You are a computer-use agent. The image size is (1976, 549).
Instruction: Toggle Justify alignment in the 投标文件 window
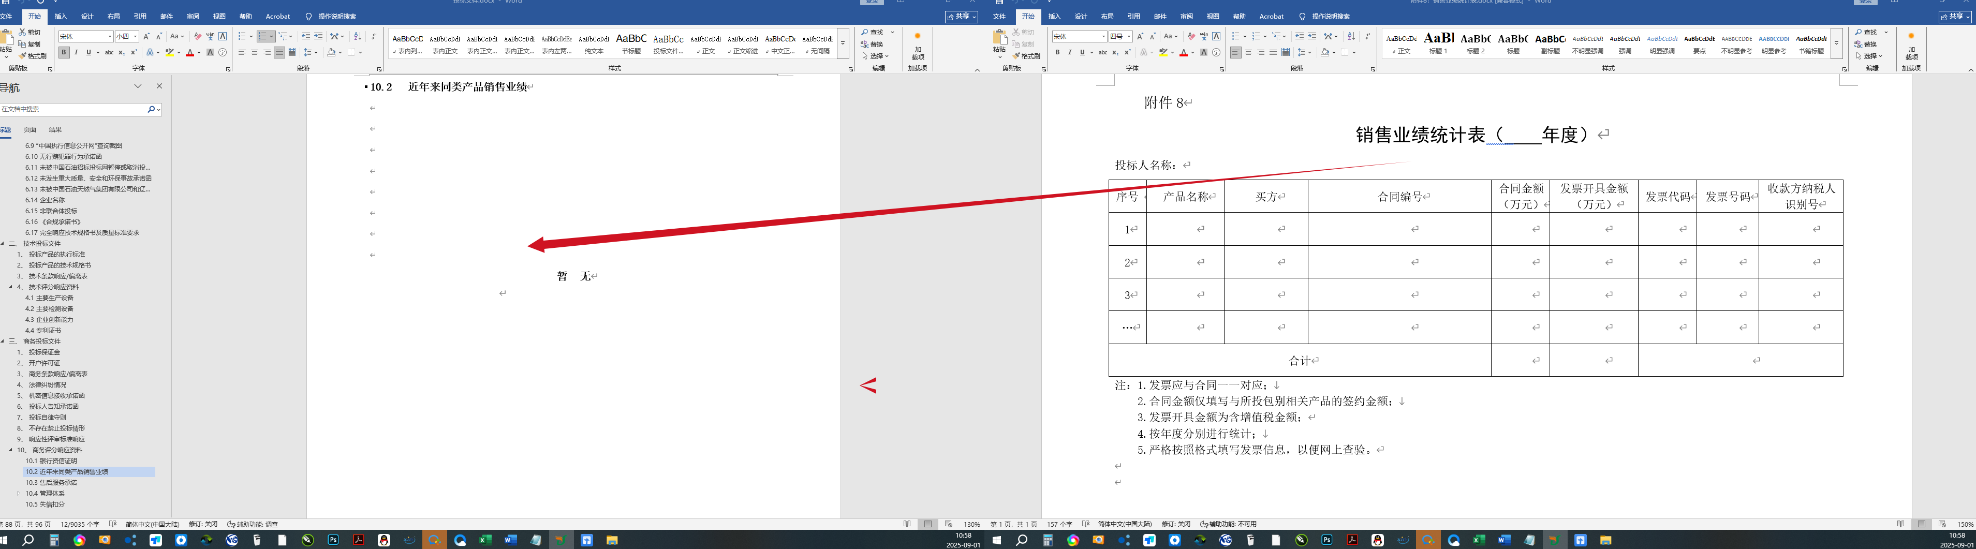click(x=279, y=52)
